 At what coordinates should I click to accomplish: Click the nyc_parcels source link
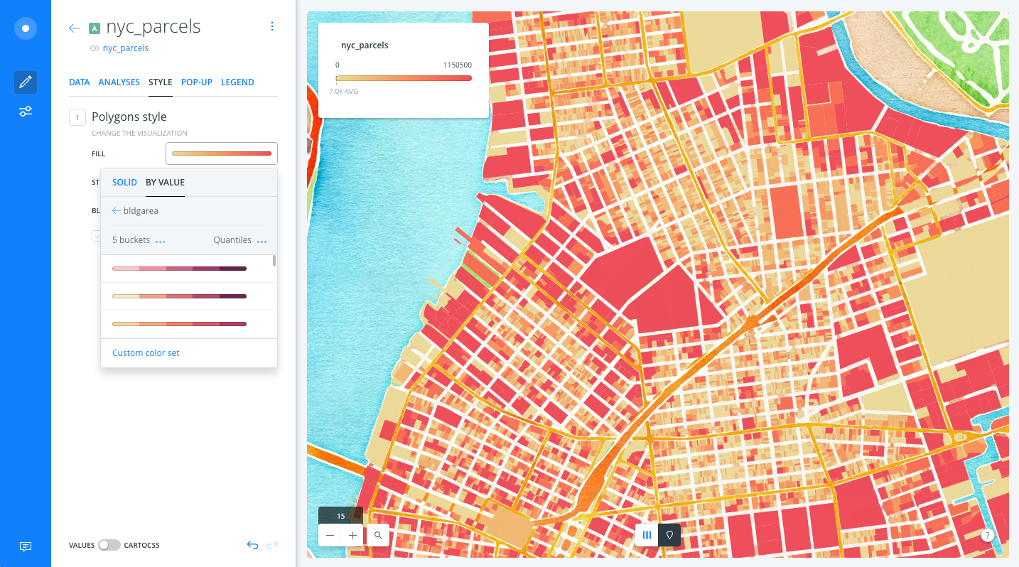[126, 48]
